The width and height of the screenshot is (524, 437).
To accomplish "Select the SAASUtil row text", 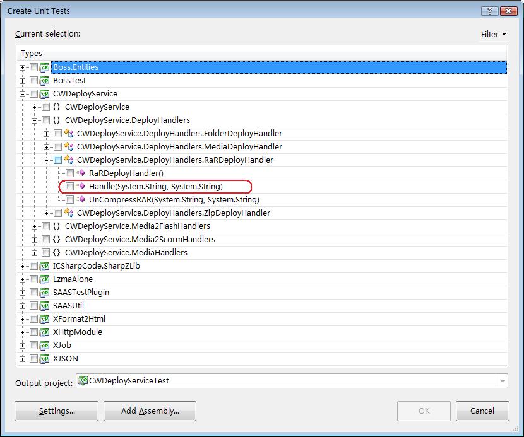I will (x=68, y=305).
